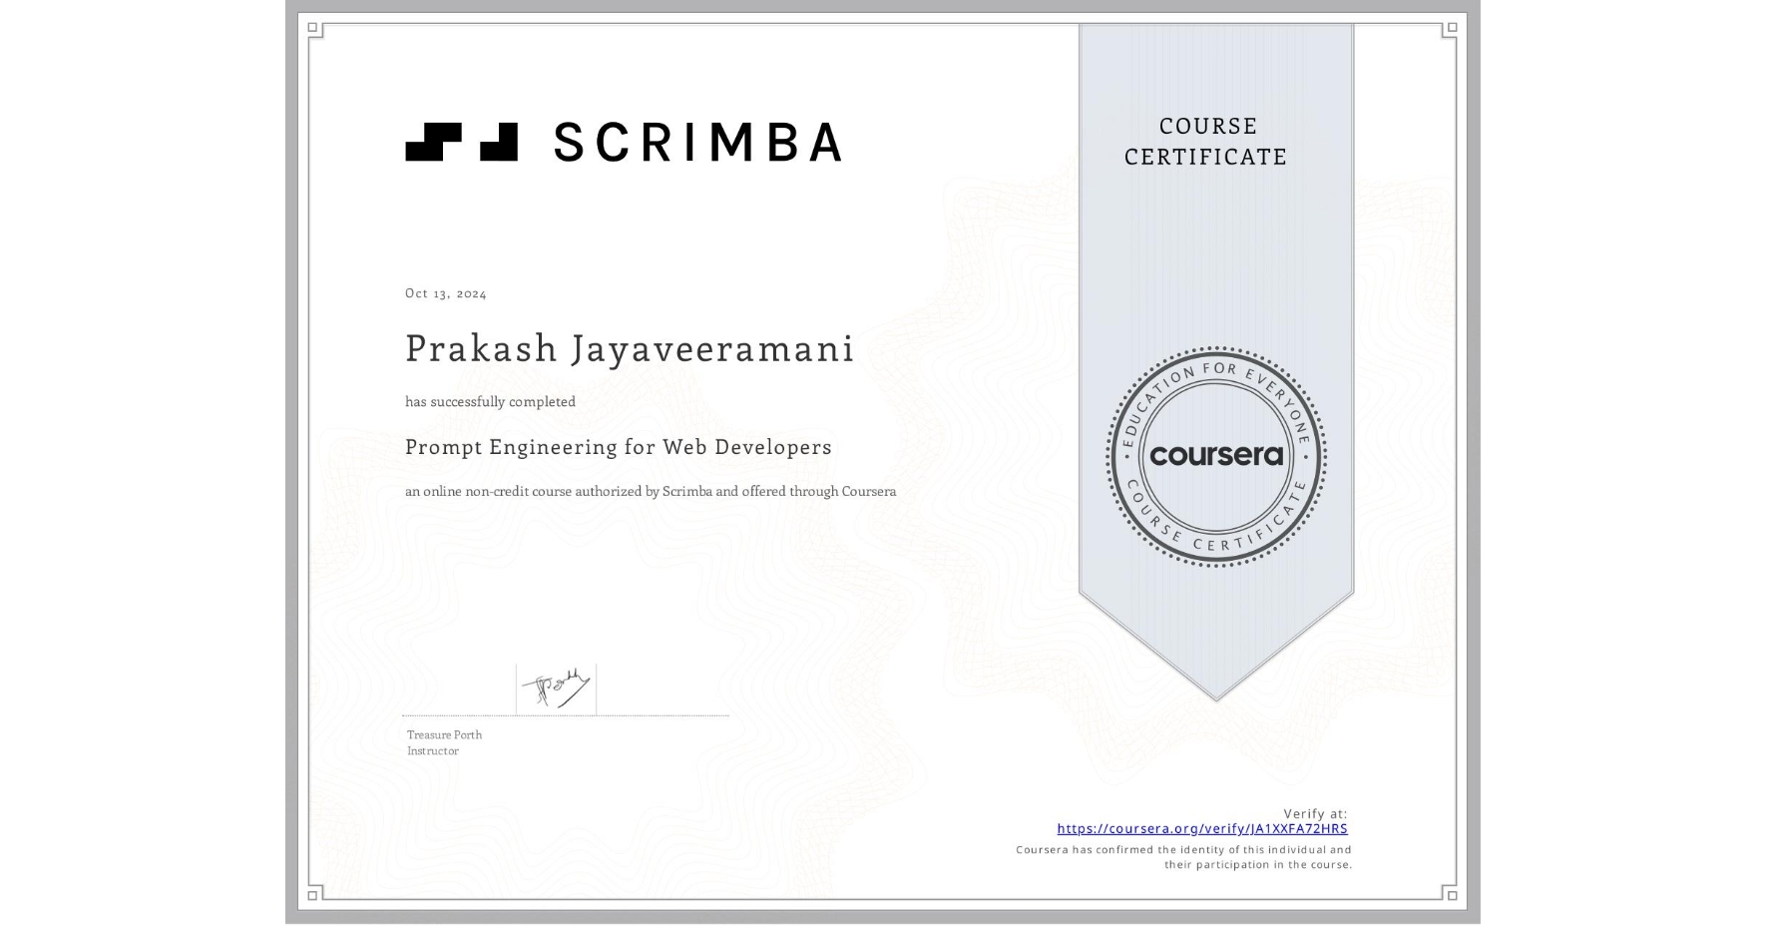Click the course title Prompt Engineering for Web Developers
Screen dimensions: 1768x926
[x=618, y=447]
